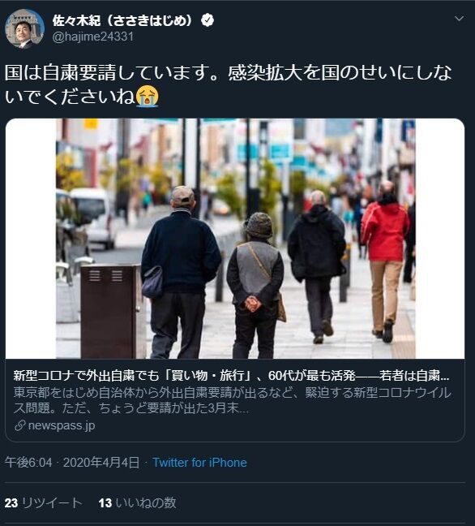Click the chain link icon beside newspass.jp
The width and height of the screenshot is (475, 526).
pos(19,425)
